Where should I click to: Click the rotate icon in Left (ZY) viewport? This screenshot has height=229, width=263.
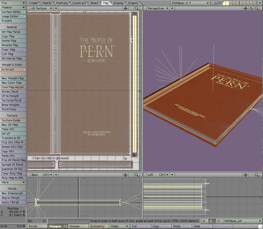(x=251, y=175)
